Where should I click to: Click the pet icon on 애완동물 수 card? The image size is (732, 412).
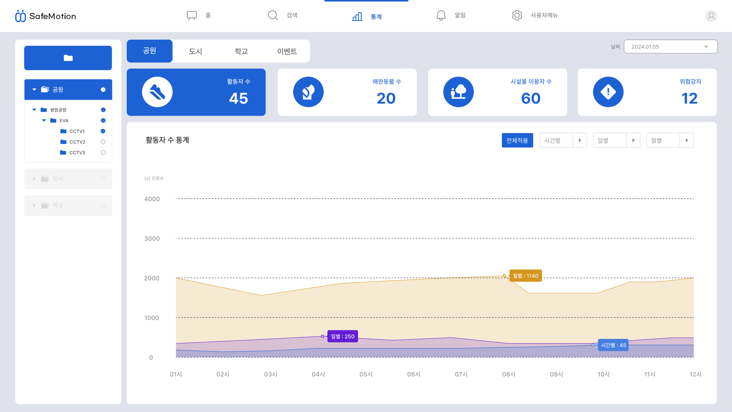point(308,92)
